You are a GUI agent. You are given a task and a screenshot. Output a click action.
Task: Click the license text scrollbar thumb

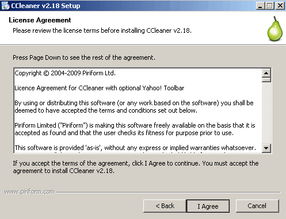pyautogui.click(x=266, y=79)
